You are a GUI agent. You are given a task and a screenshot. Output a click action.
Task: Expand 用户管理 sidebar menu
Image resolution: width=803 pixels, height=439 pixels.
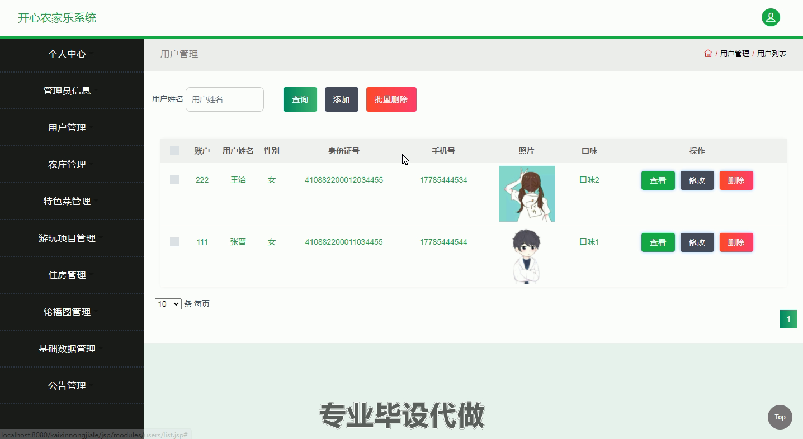[67, 127]
